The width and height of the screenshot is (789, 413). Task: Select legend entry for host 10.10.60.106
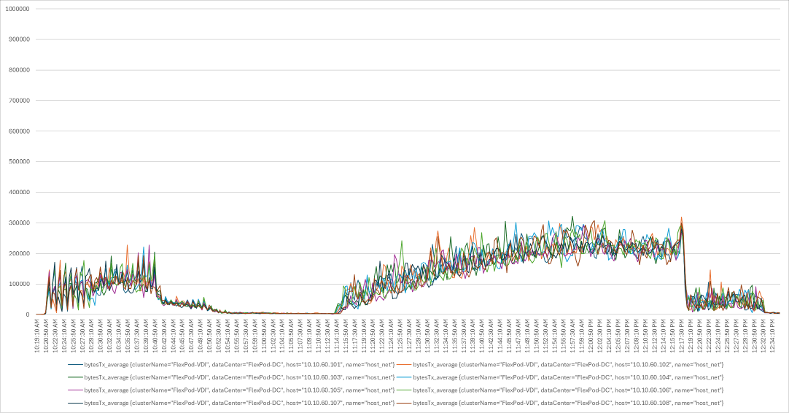tap(560, 390)
